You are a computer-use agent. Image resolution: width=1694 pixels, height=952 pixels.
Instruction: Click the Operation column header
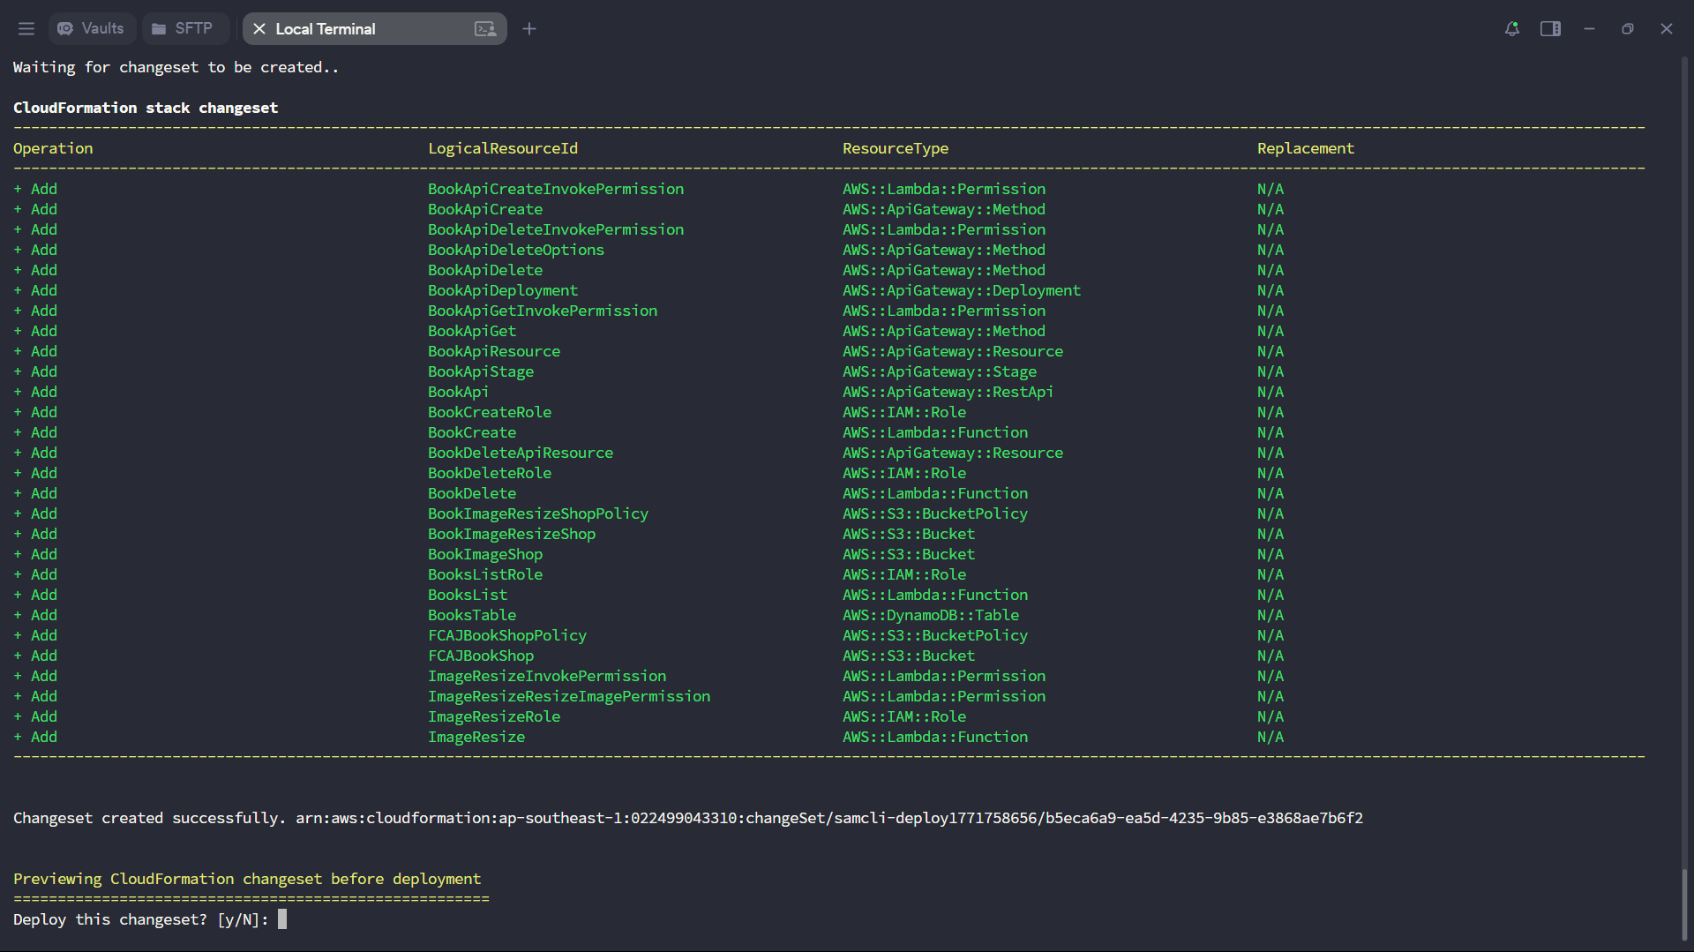coord(53,148)
